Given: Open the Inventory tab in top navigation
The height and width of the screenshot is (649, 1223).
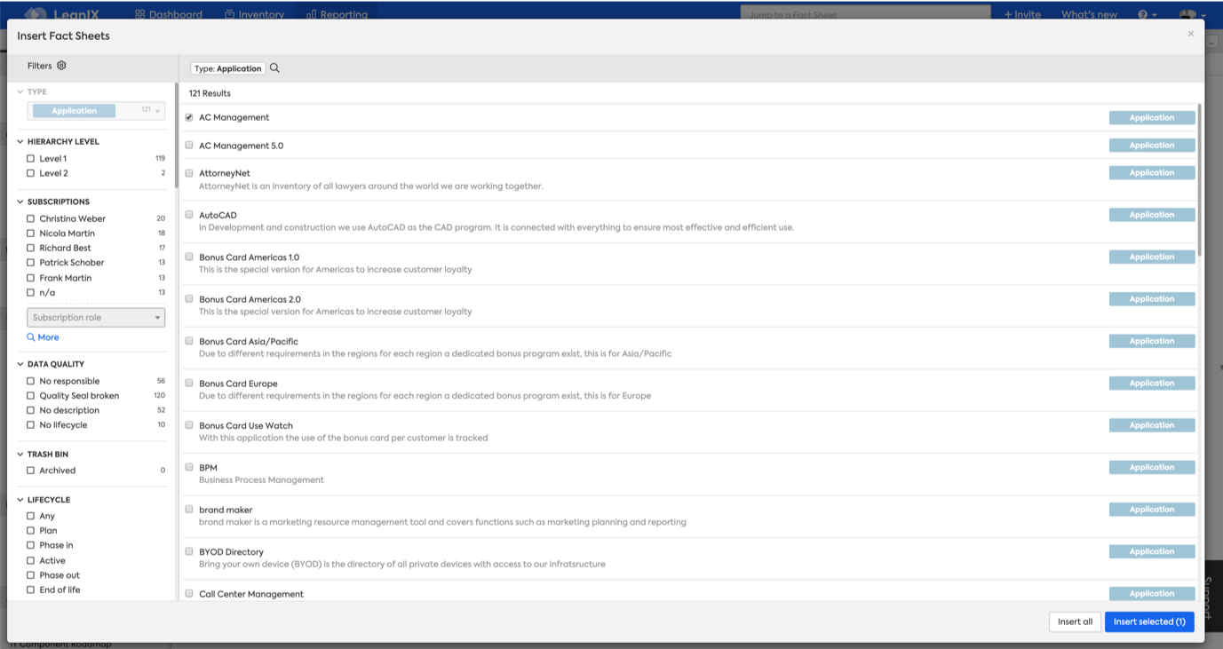Looking at the screenshot, I should (254, 14).
